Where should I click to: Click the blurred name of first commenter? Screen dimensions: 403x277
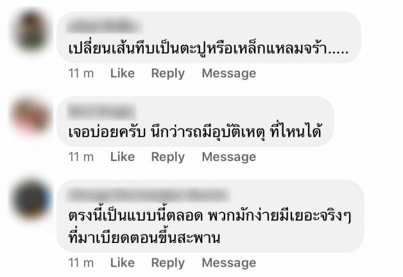coord(103,26)
